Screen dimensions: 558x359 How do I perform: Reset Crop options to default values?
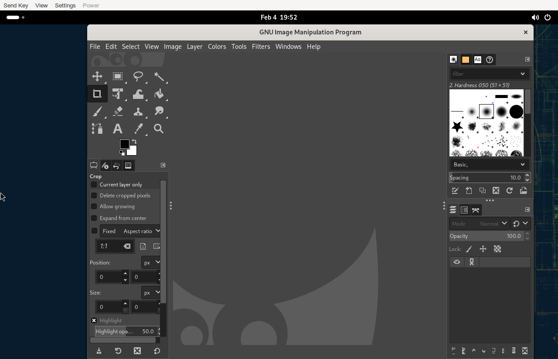tap(157, 351)
